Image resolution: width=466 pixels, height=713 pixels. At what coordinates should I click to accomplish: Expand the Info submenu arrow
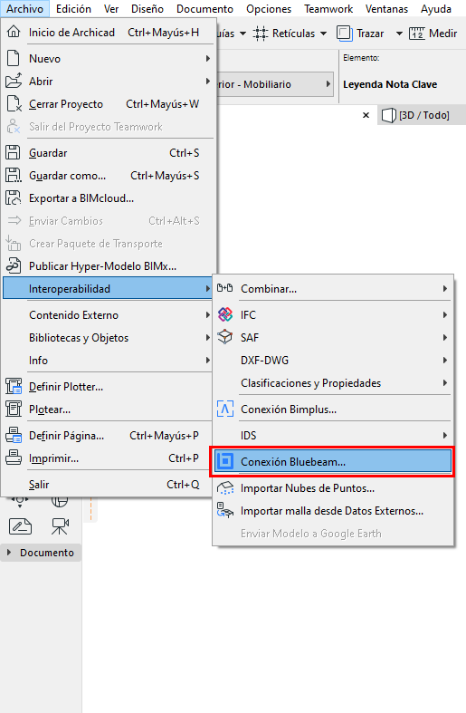click(x=207, y=361)
